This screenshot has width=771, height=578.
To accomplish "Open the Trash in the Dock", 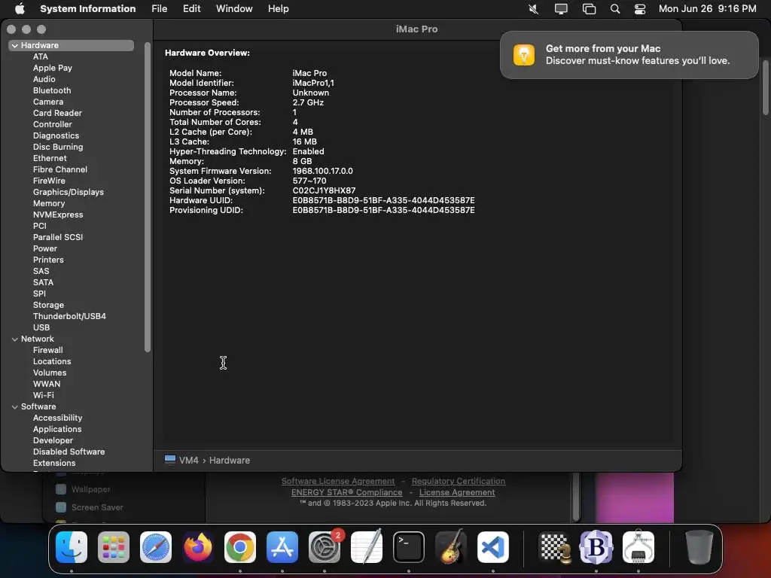I will pyautogui.click(x=699, y=547).
